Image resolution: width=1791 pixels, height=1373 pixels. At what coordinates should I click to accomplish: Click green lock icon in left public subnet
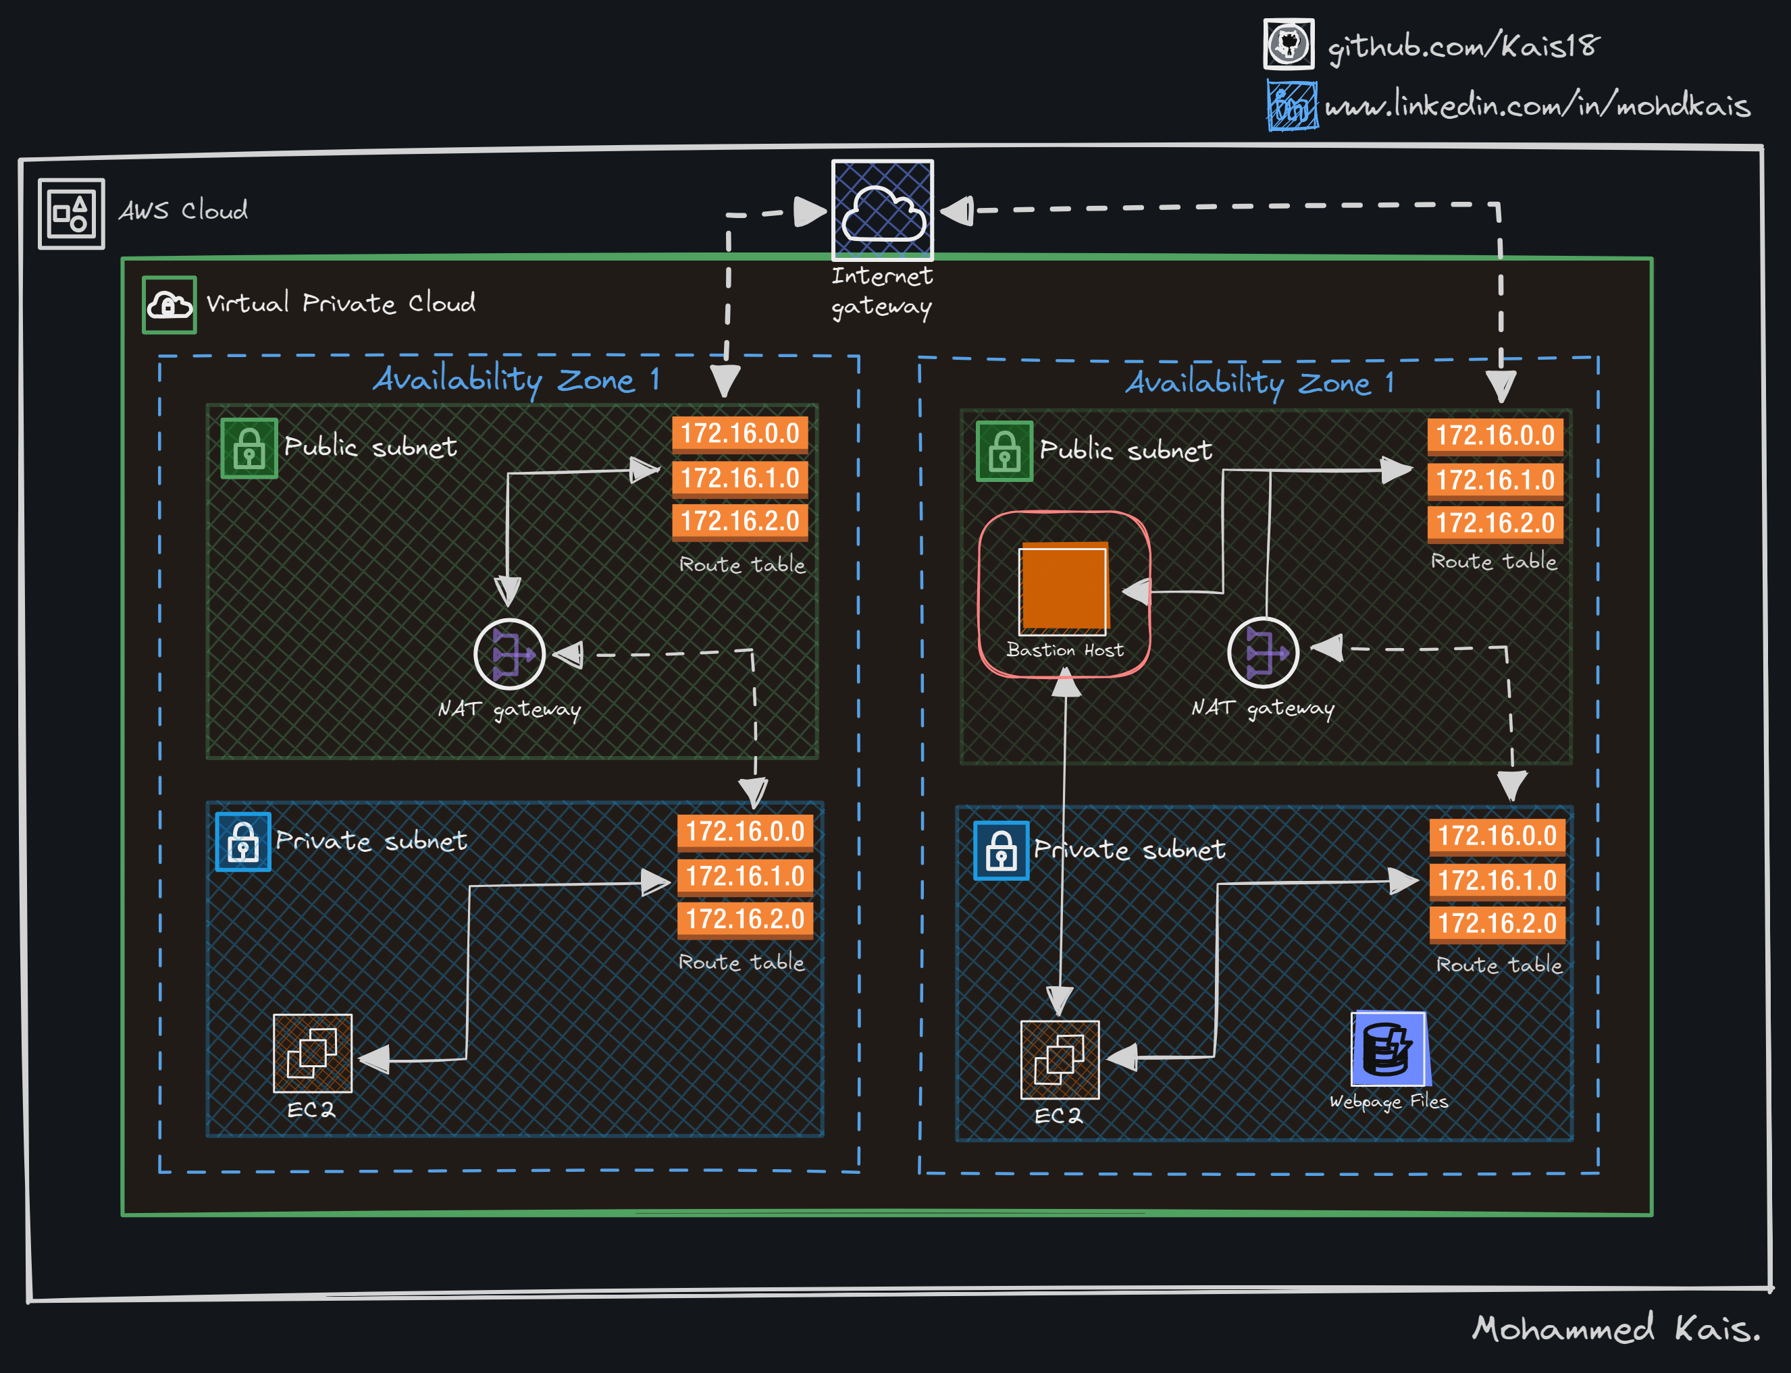[x=249, y=448]
